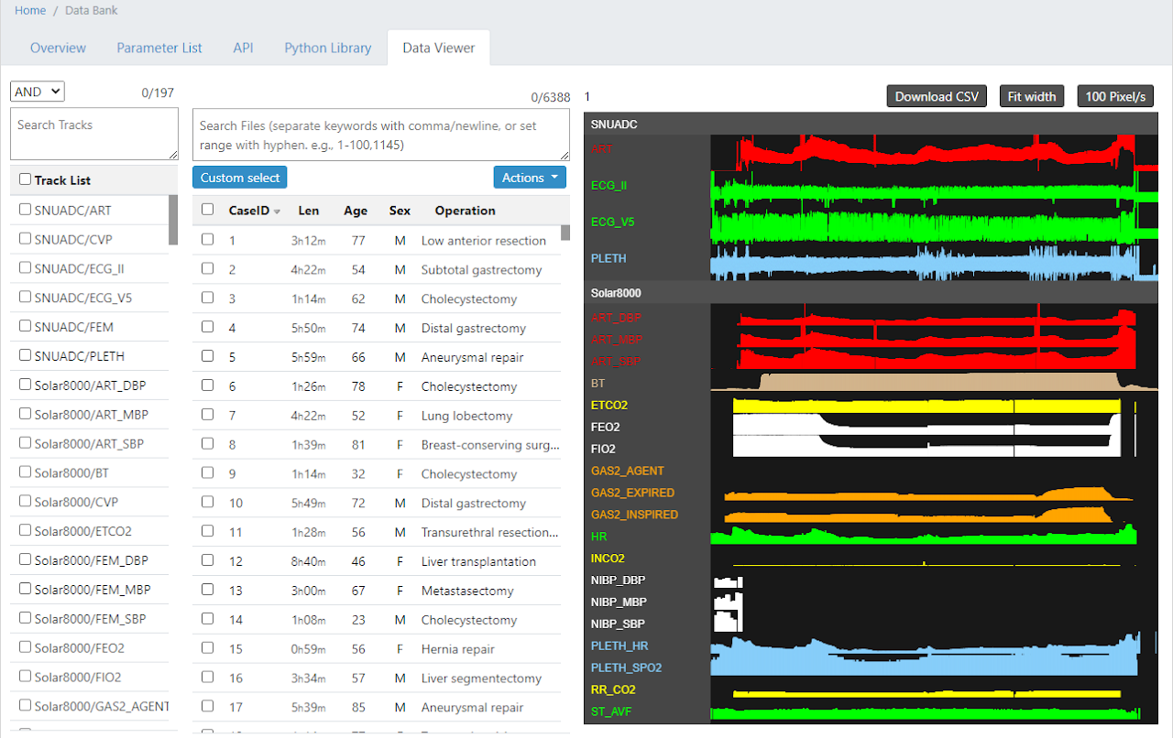Click the Download CSV button

937,96
